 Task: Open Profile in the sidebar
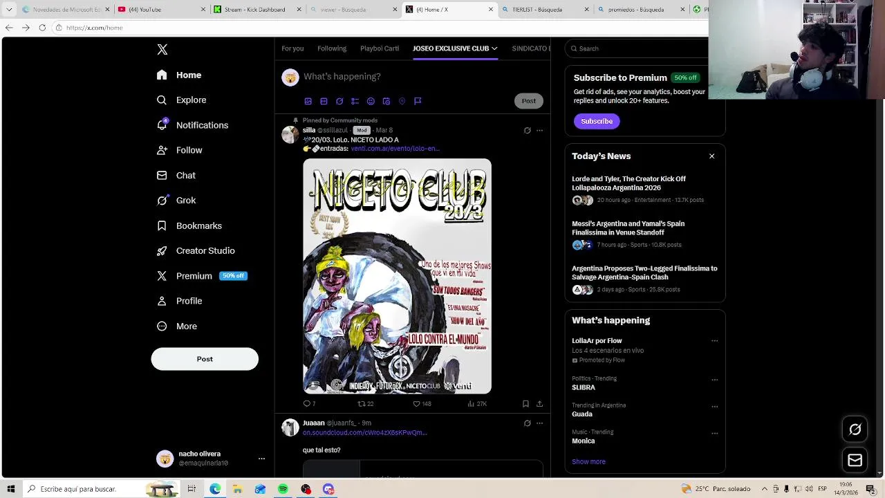[179, 301]
